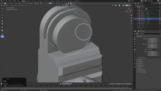The image size is (161, 91).
Task: Select the Transform tool
Action: (x=2, y=24)
